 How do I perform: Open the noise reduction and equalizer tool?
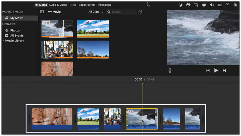(x=220, y=5)
